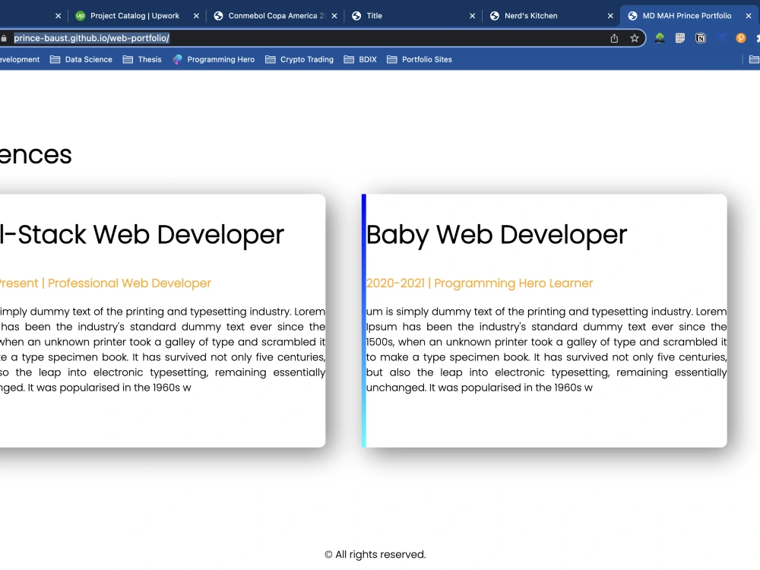Click '2020-2021 | Programming Hero Learner' subtitle
Viewport: 760px width, 570px height.
(x=480, y=283)
